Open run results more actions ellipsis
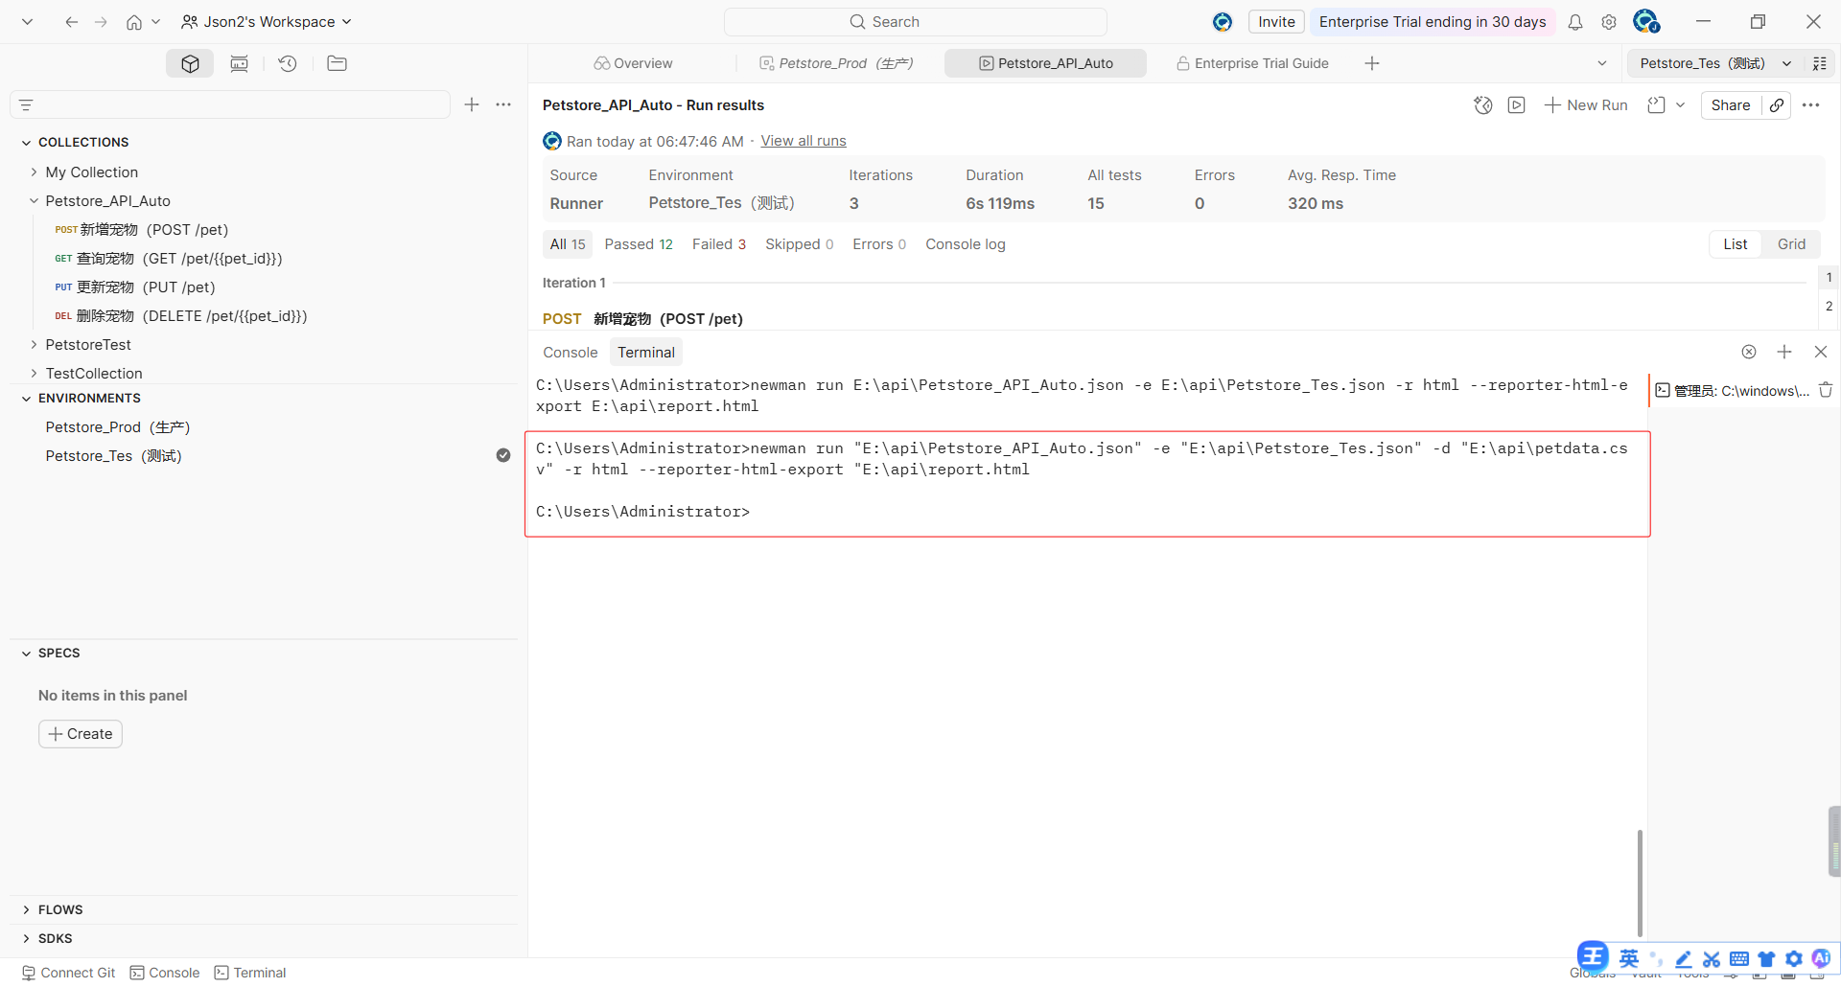The image size is (1841, 987). (1810, 105)
